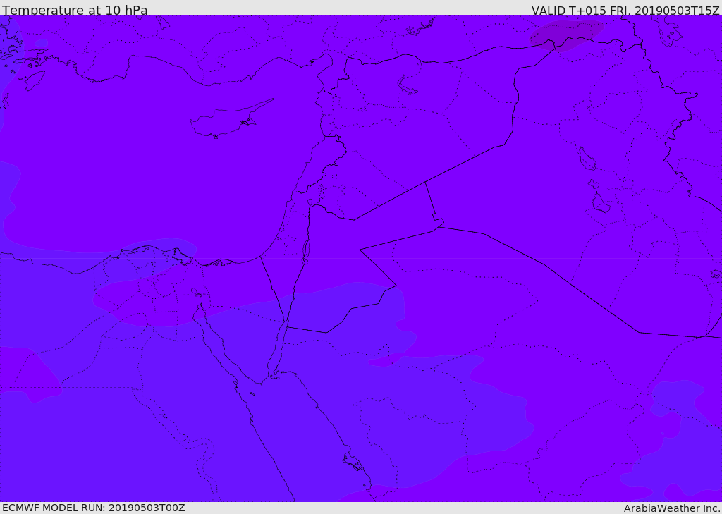The width and height of the screenshot is (722, 514).
Task: Click the 'VALID T+015 FRI. 20190503T15Z' label
Action: [625, 10]
